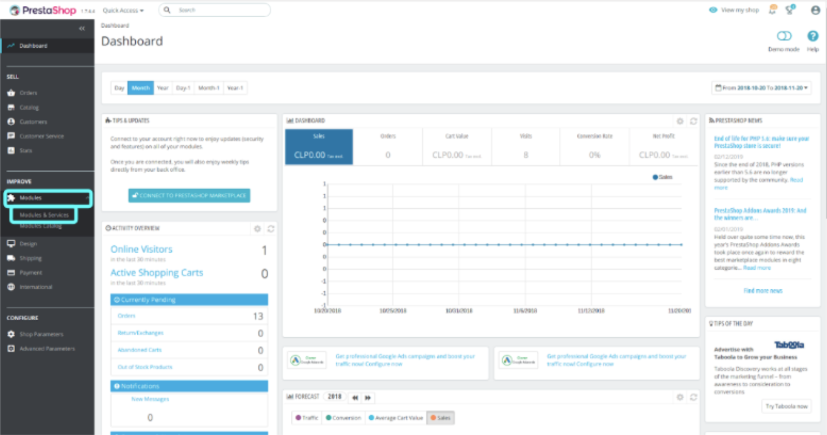827x435 pixels.
Task: Refresh the Activity Overview panel
Action: click(x=271, y=229)
